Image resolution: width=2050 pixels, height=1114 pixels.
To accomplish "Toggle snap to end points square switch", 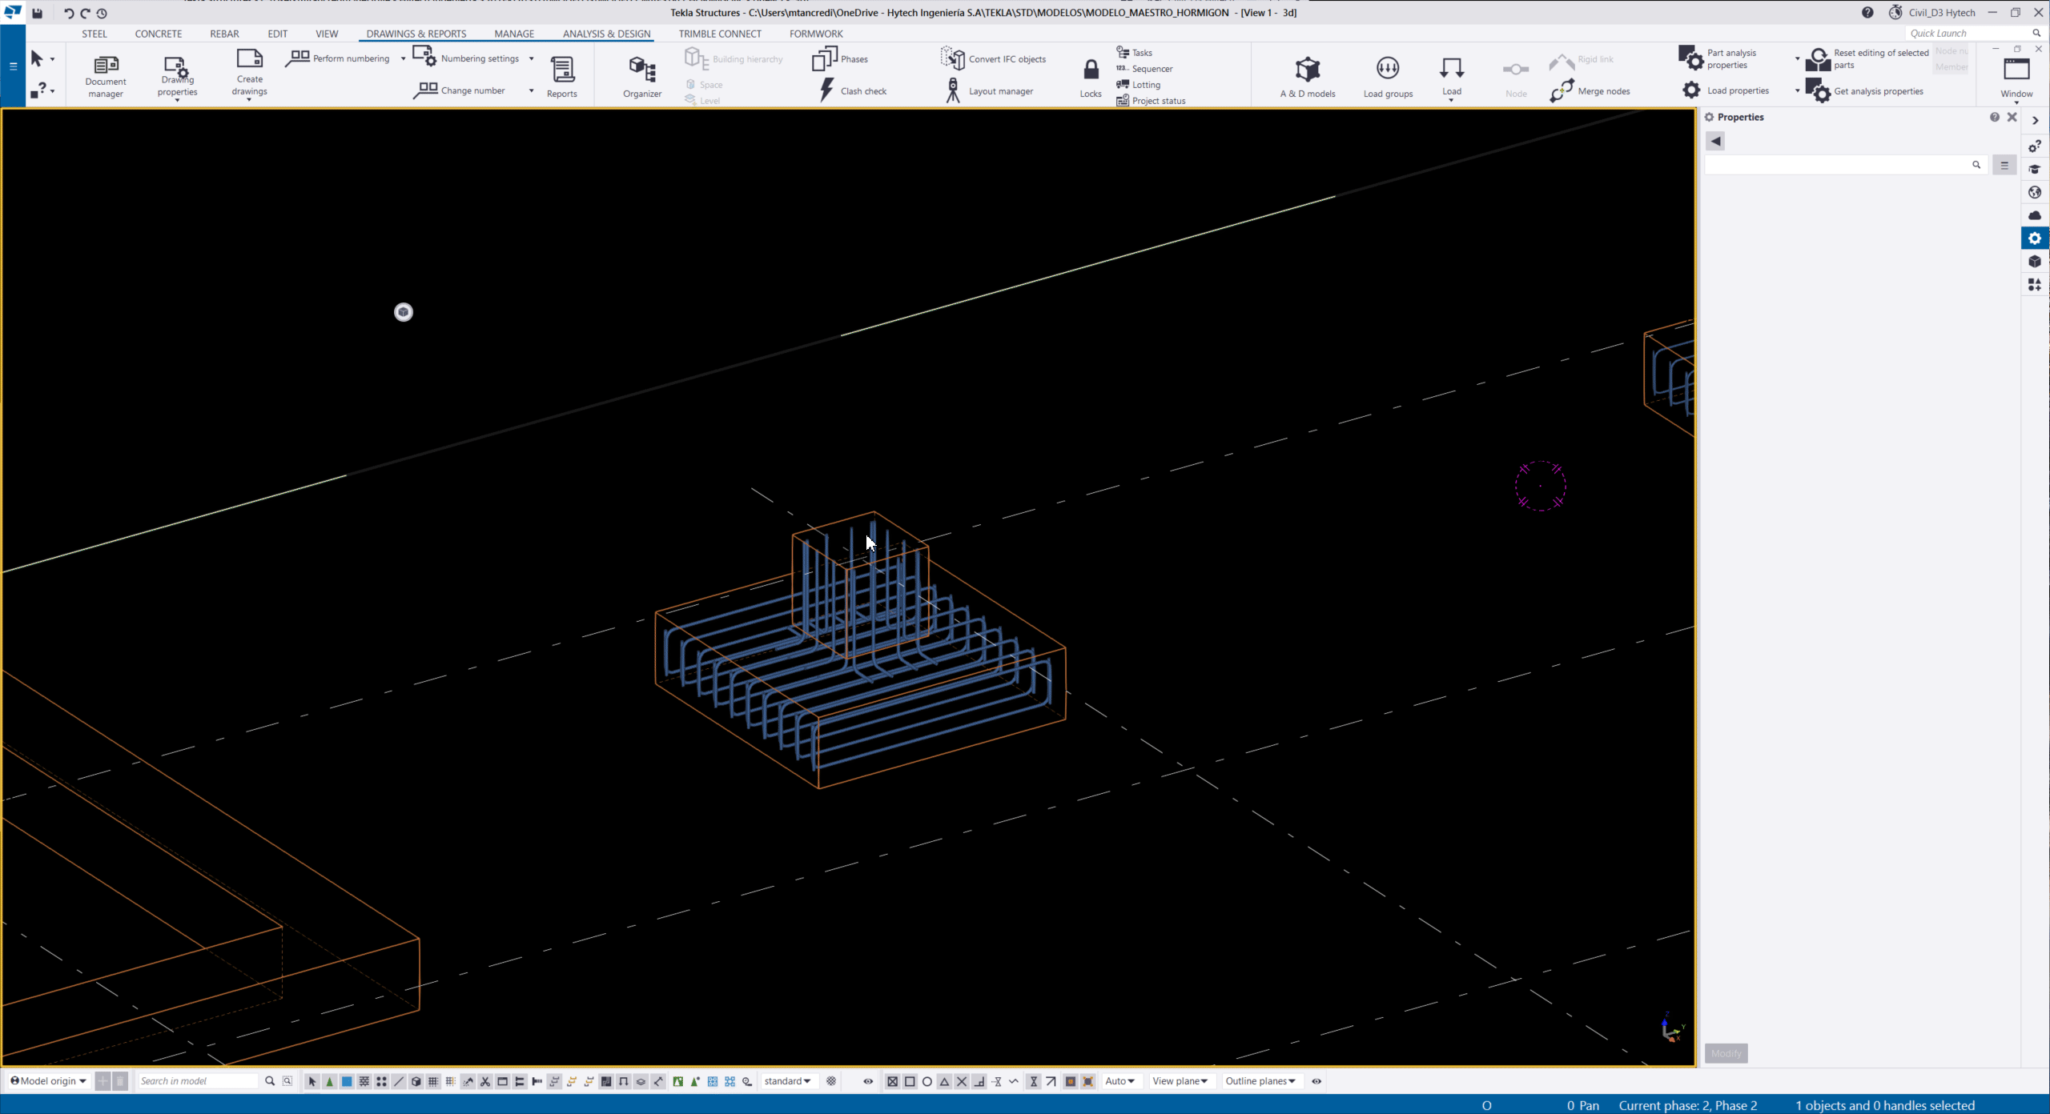I will pos(910,1081).
